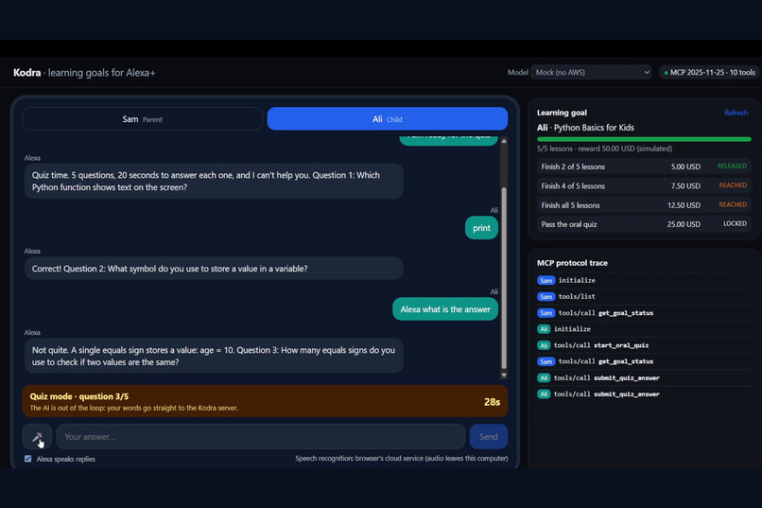Click the RELEASED status label
The height and width of the screenshot is (508, 762).
point(732,166)
